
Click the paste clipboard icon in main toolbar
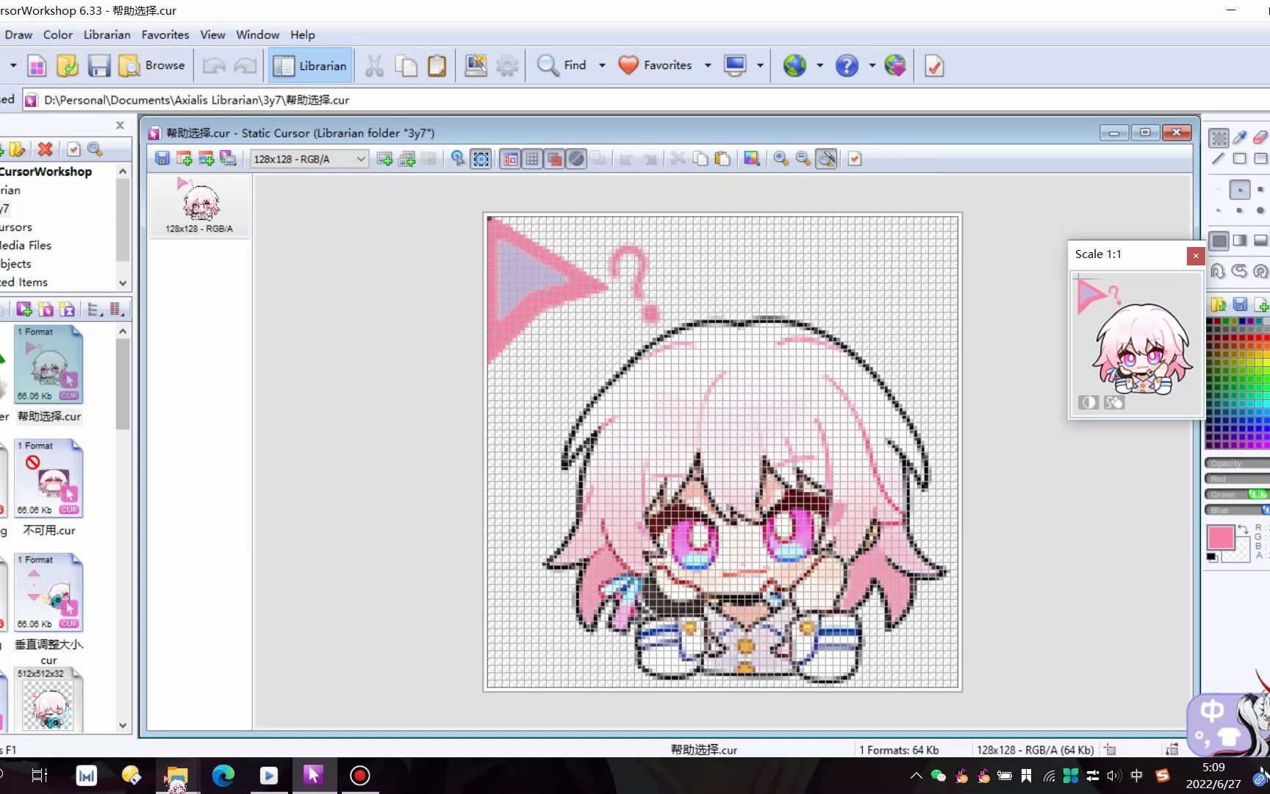coord(437,65)
